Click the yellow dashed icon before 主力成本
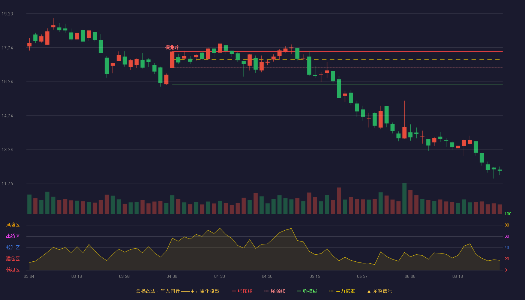Screen dimensions: 525x300 [331, 291]
